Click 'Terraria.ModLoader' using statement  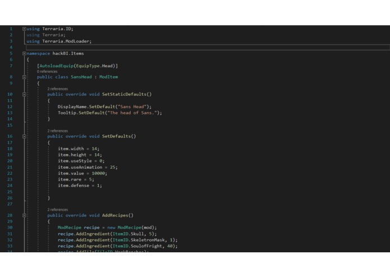(66, 41)
